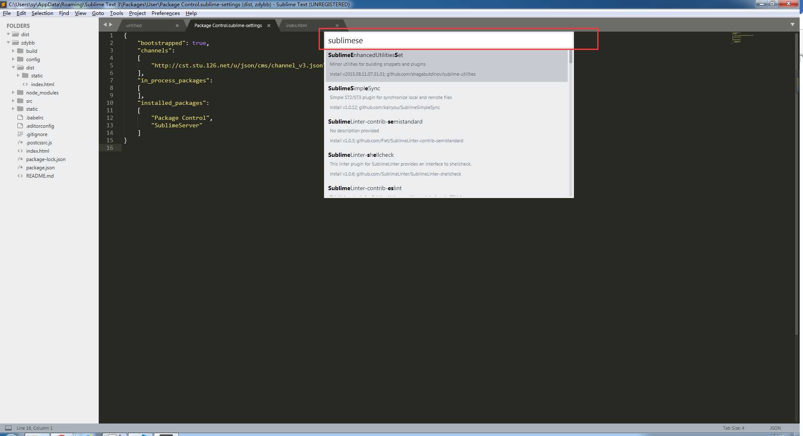Select SublimeEnhancedUtilitiesSet package
The height and width of the screenshot is (436, 803).
pos(446,65)
